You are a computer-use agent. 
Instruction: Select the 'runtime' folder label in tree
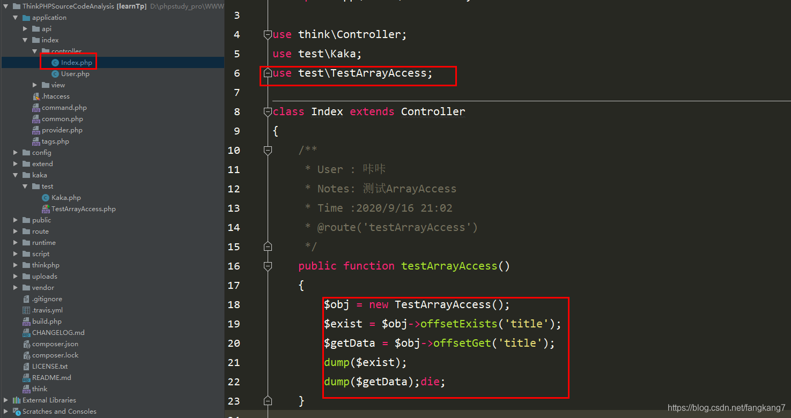tap(44, 243)
